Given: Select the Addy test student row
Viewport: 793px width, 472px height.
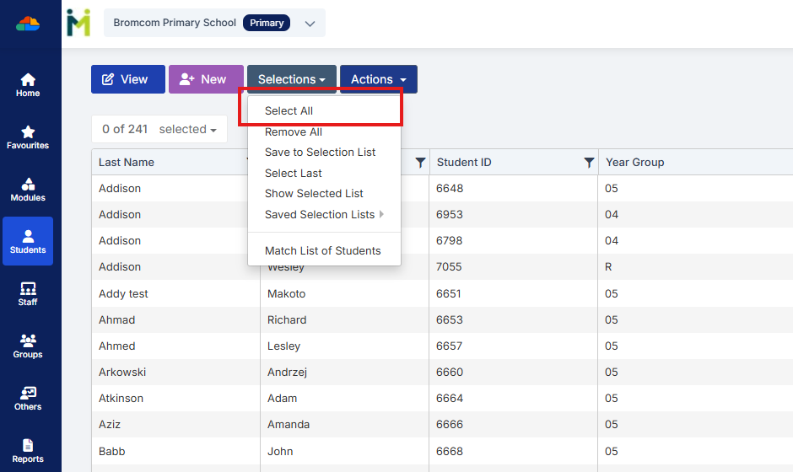Looking at the screenshot, I should coord(123,293).
